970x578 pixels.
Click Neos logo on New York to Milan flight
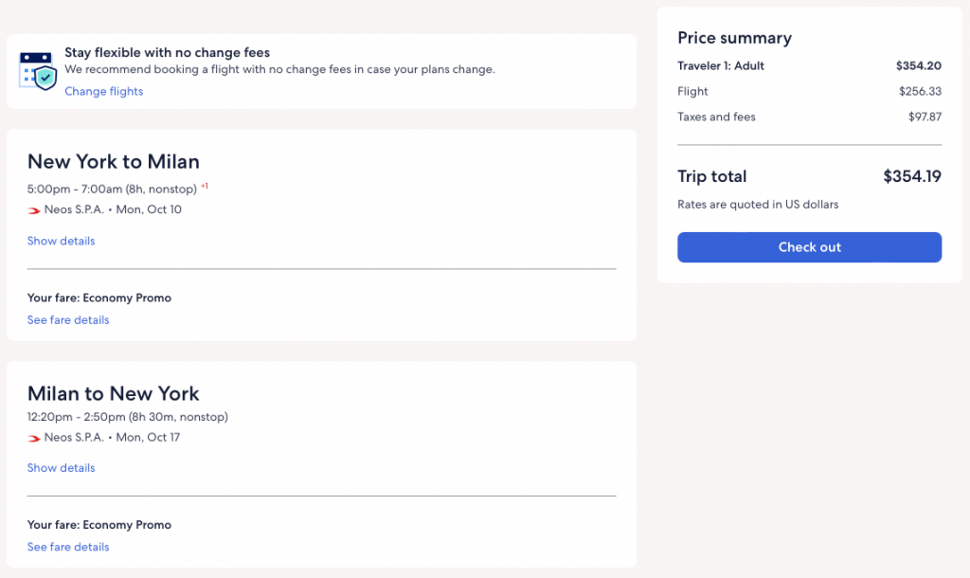pyautogui.click(x=35, y=210)
